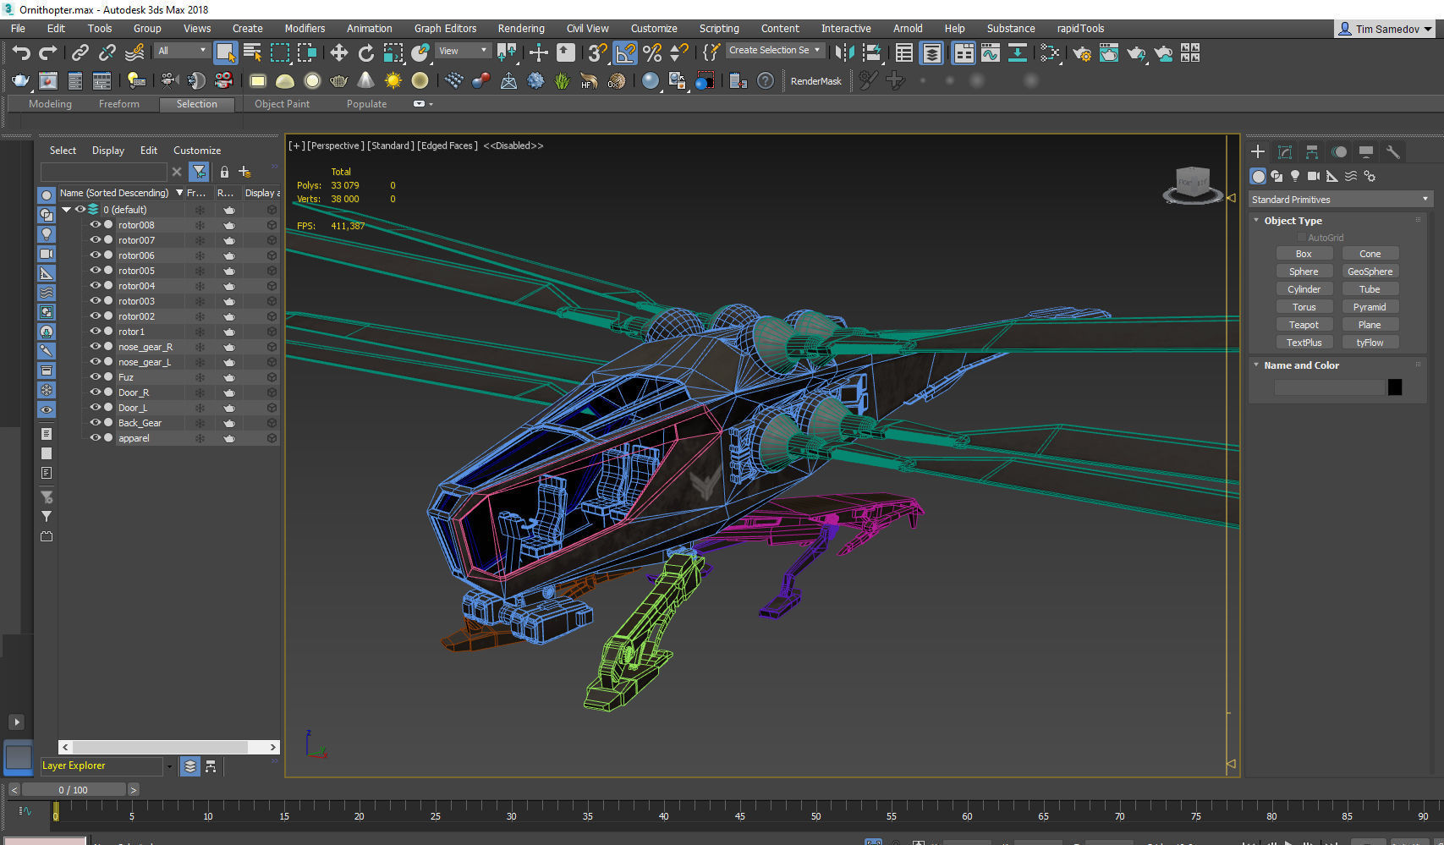
Task: Open the Graph Editors menu
Action: pos(445,28)
